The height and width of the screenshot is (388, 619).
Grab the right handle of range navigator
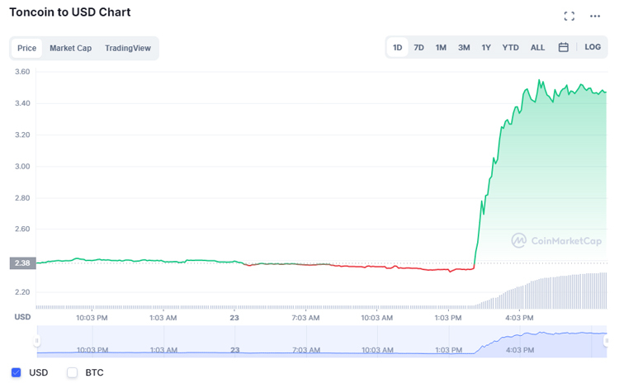click(607, 341)
